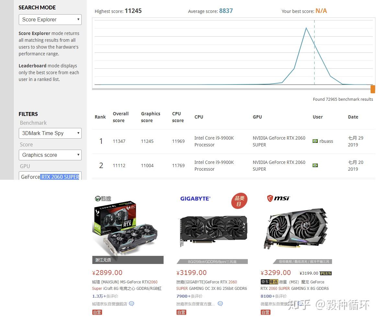Open the 1.3万+ reviews link
379x320 pixels.
pos(105,296)
